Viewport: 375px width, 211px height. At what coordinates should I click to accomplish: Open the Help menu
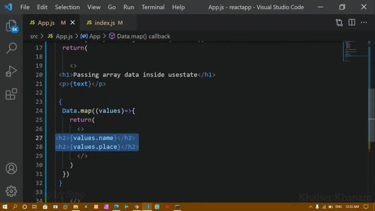178,7
